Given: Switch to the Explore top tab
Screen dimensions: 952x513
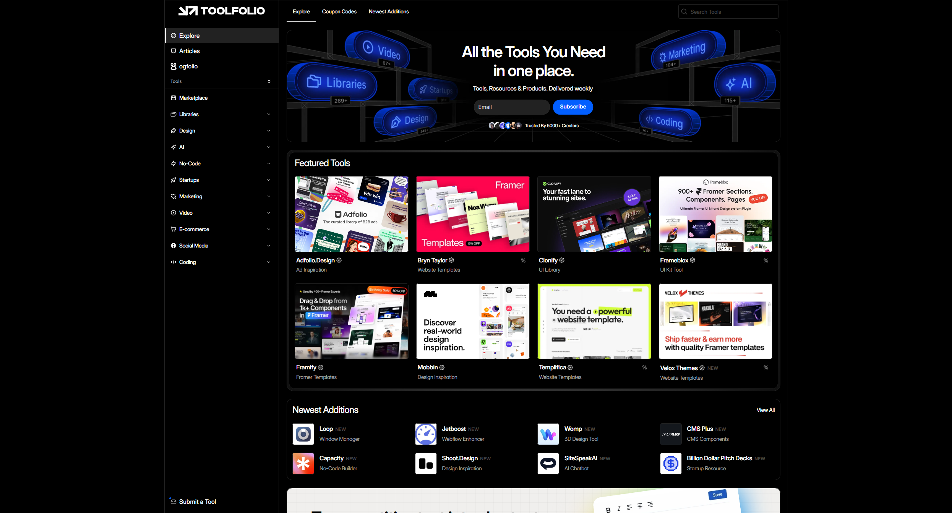Looking at the screenshot, I should [301, 11].
